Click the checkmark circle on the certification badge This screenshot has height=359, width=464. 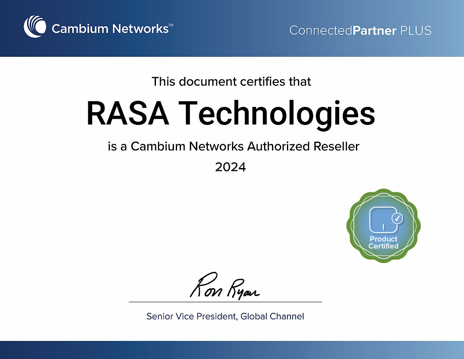click(x=397, y=219)
